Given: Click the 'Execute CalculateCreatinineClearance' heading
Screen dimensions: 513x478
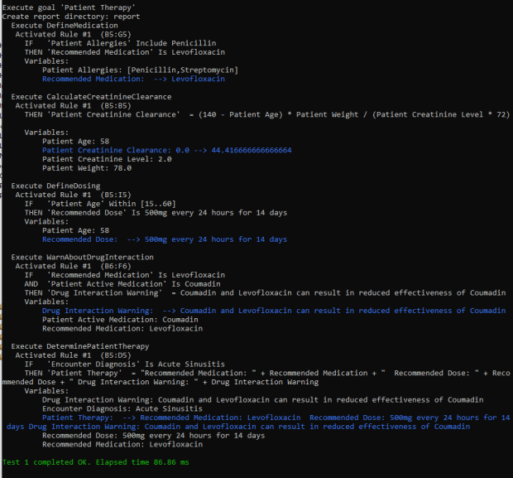Looking at the screenshot, I should [x=91, y=97].
